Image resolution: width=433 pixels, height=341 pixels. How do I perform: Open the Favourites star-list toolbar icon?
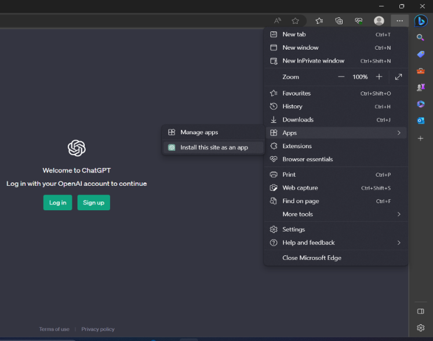(319, 21)
